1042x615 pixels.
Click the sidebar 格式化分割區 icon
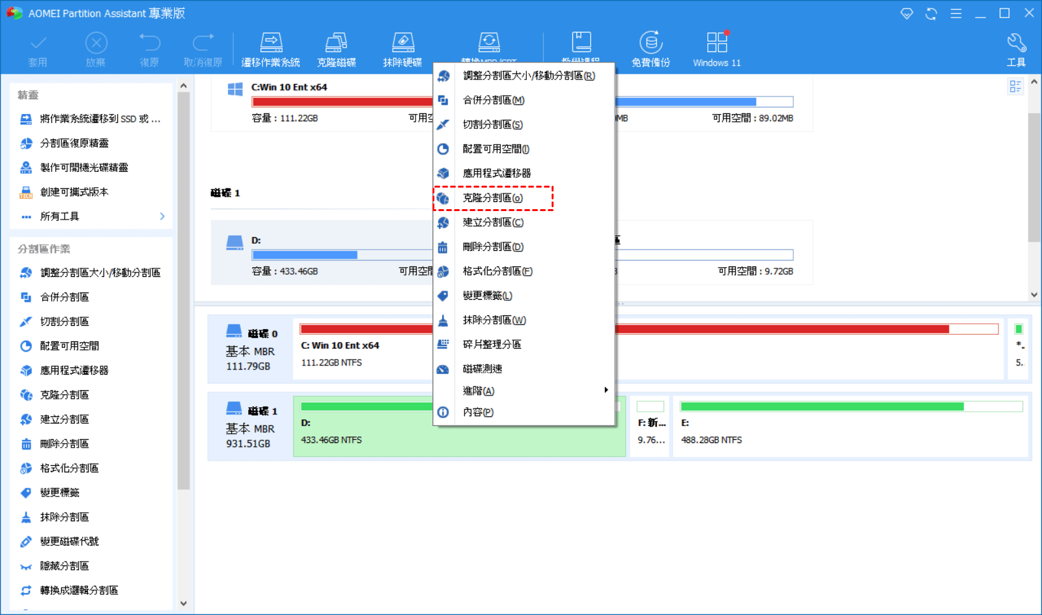tap(26, 468)
